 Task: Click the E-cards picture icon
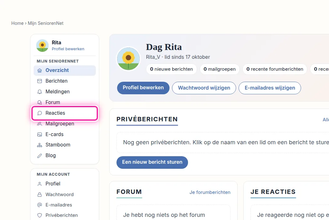[x=40, y=135]
